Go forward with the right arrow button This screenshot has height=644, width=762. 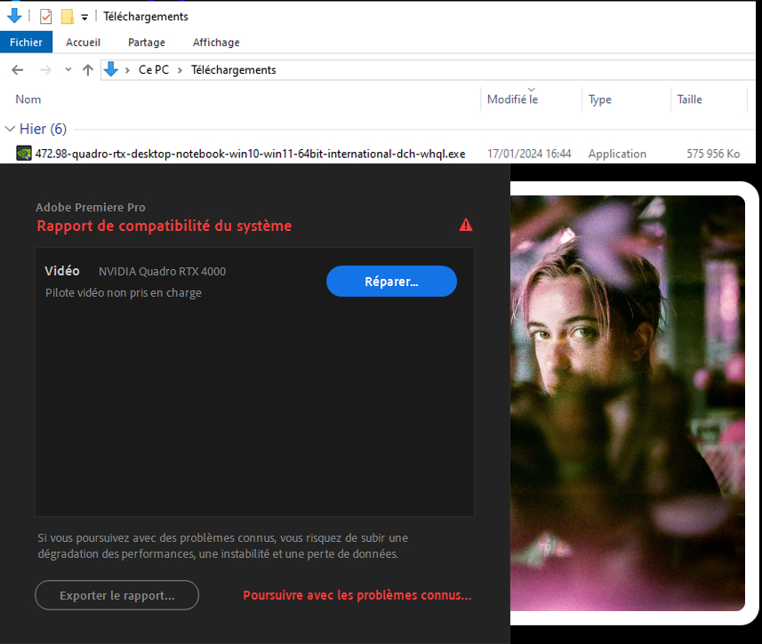[45, 70]
